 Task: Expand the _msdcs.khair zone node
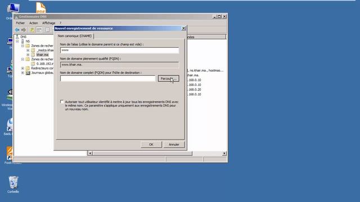pyautogui.click(x=28, y=50)
